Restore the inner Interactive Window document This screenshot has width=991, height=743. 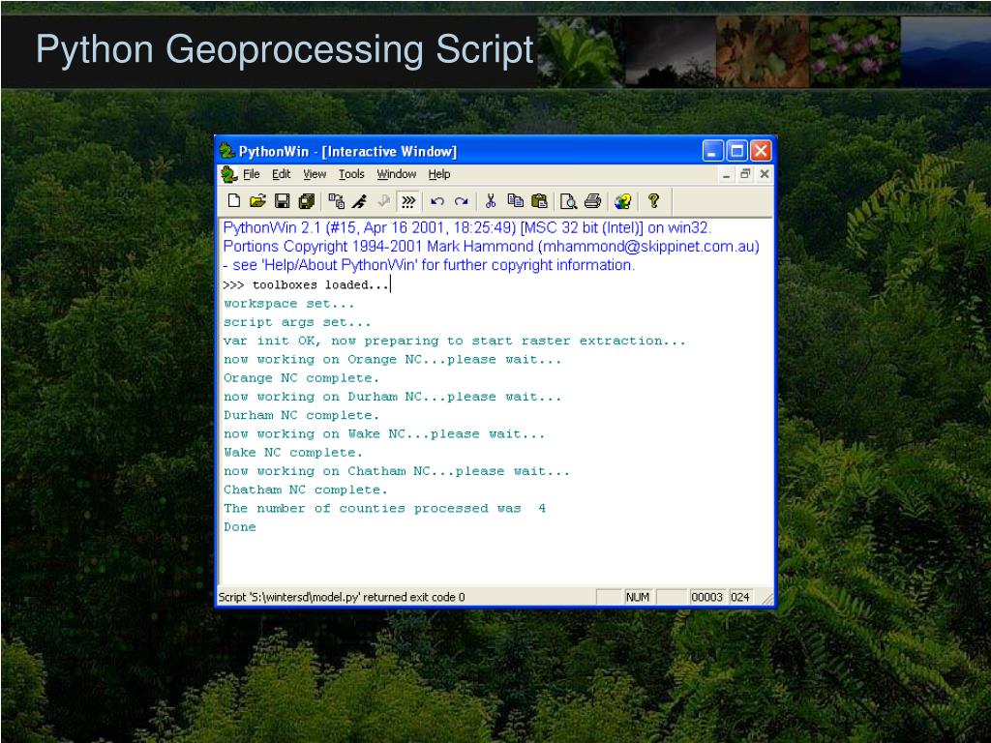(x=746, y=174)
